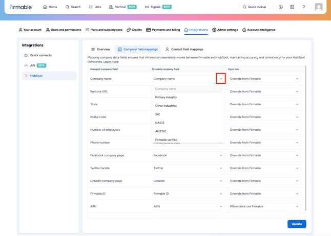This screenshot has height=236, width=331.
Task: Open the Signals beta section
Action: tap(158, 7)
